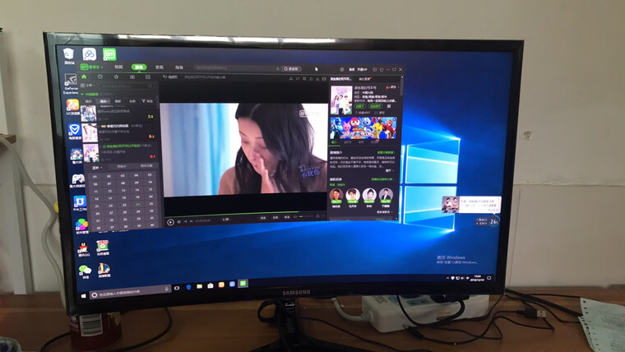Open the green iQIYI desktop shortcut
Viewport: 625px width, 352px height.
pos(109,54)
